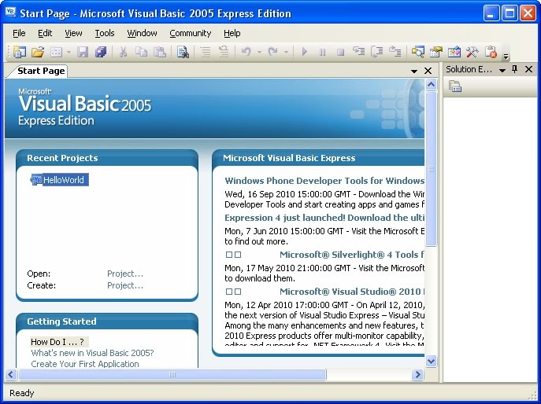Open the Community menu

(x=190, y=34)
